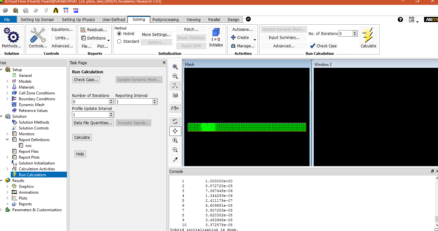
Task: Click the Ansys logo icon in the quick toolbar
Action: [x=55, y=10]
